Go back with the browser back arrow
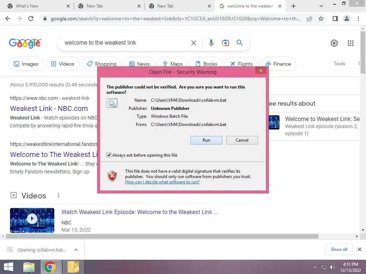 click(8, 19)
